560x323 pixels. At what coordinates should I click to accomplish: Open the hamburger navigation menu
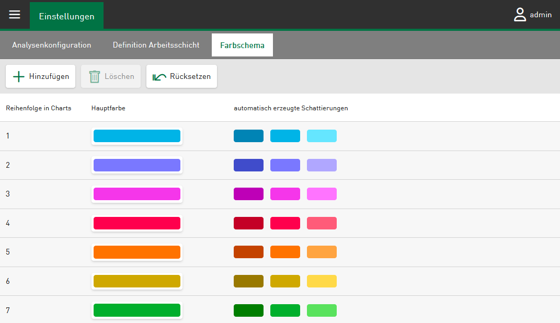coord(15,15)
